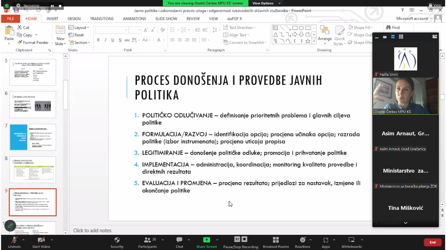Open the Text Direction dropdown
446x250 pixels.
(x=239, y=27)
